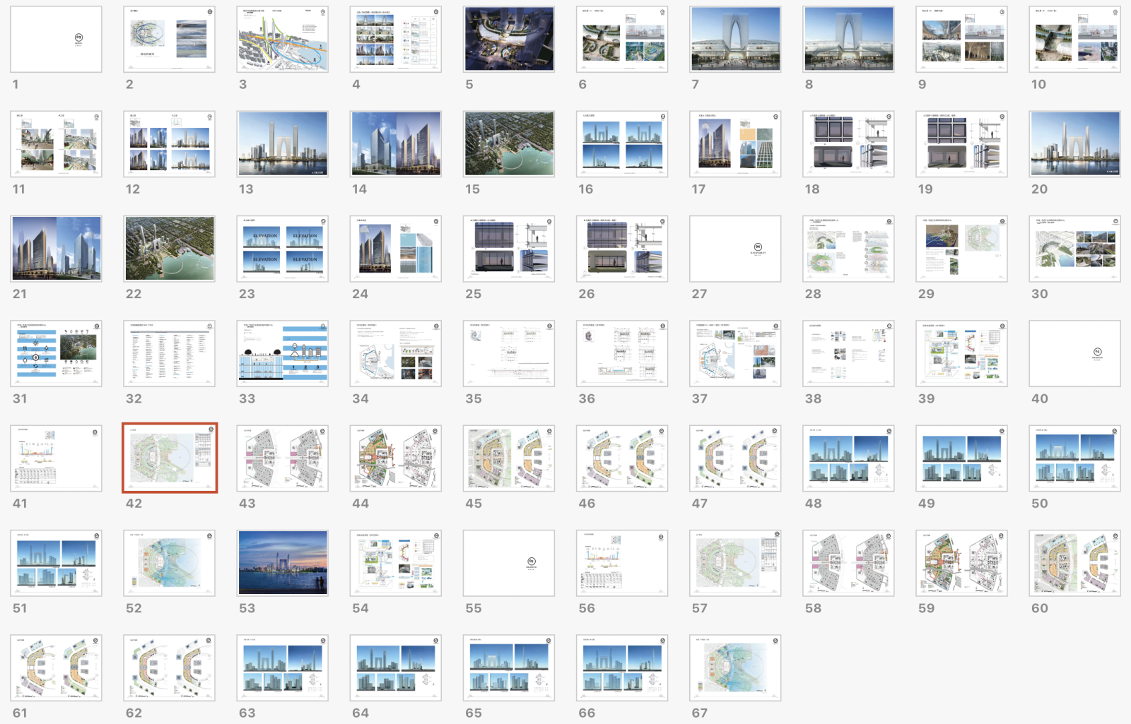This screenshot has width=1131, height=724.
Task: Select page 23 elevation slides
Action: coord(283,249)
